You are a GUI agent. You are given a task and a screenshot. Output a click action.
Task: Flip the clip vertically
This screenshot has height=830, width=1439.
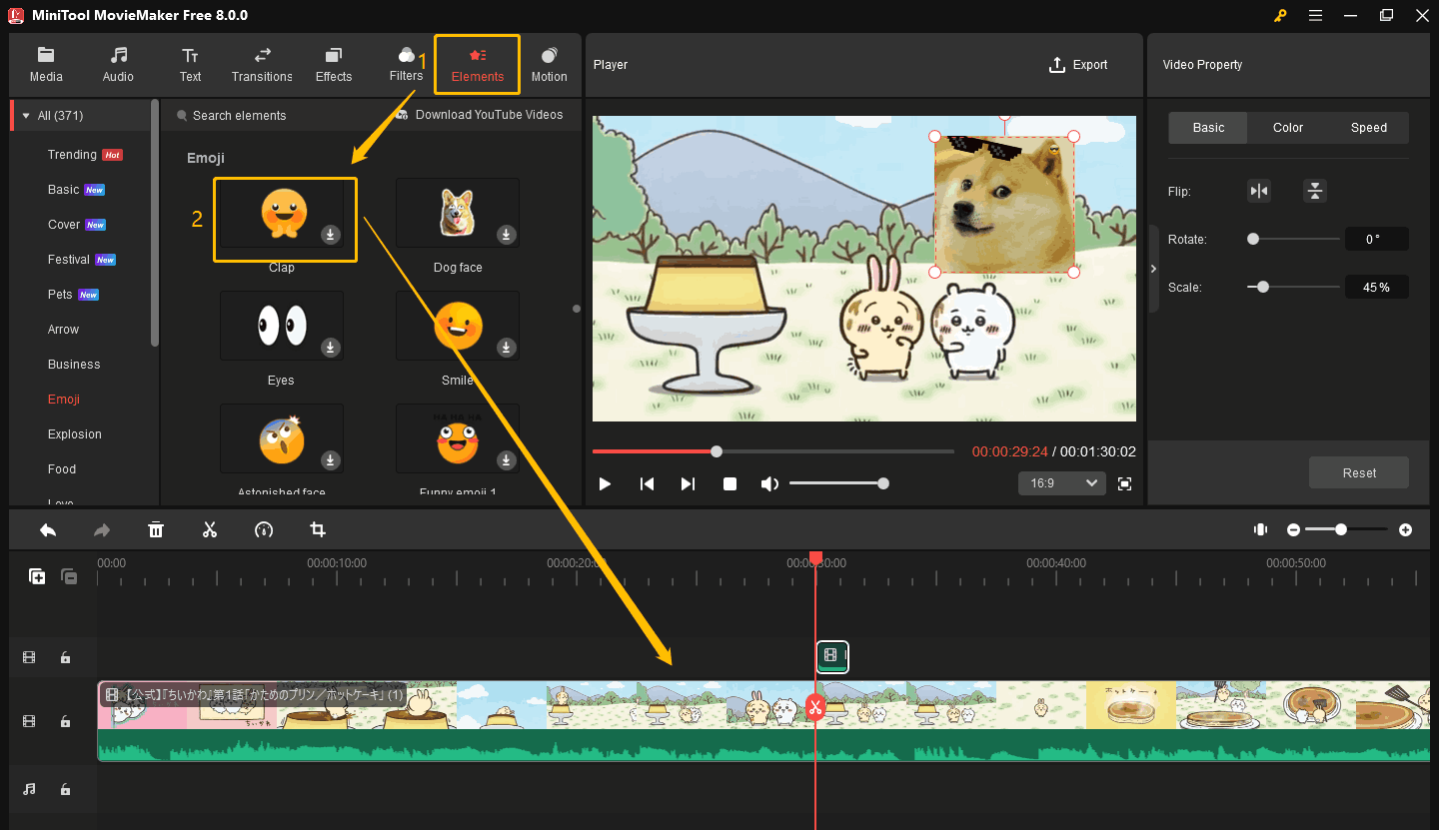(1315, 191)
